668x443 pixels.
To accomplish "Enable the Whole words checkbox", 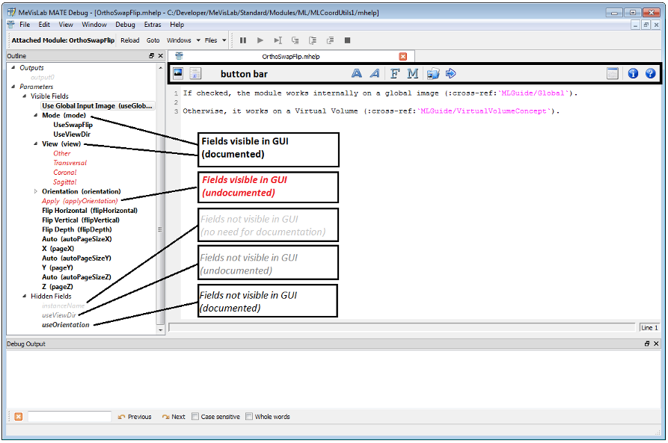I will (x=250, y=417).
